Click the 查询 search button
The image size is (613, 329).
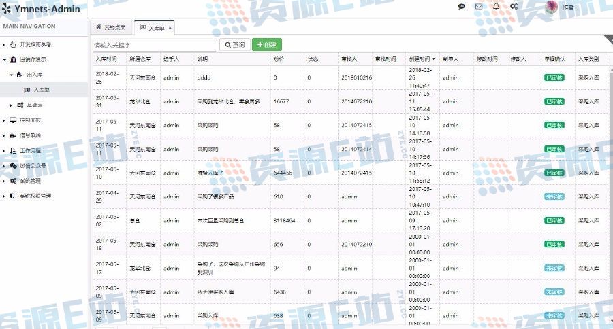pyautogui.click(x=234, y=45)
